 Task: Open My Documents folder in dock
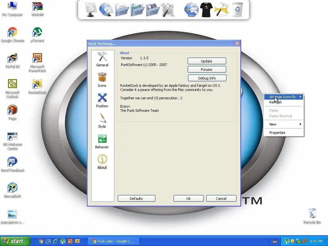pyautogui.click(x=122, y=10)
